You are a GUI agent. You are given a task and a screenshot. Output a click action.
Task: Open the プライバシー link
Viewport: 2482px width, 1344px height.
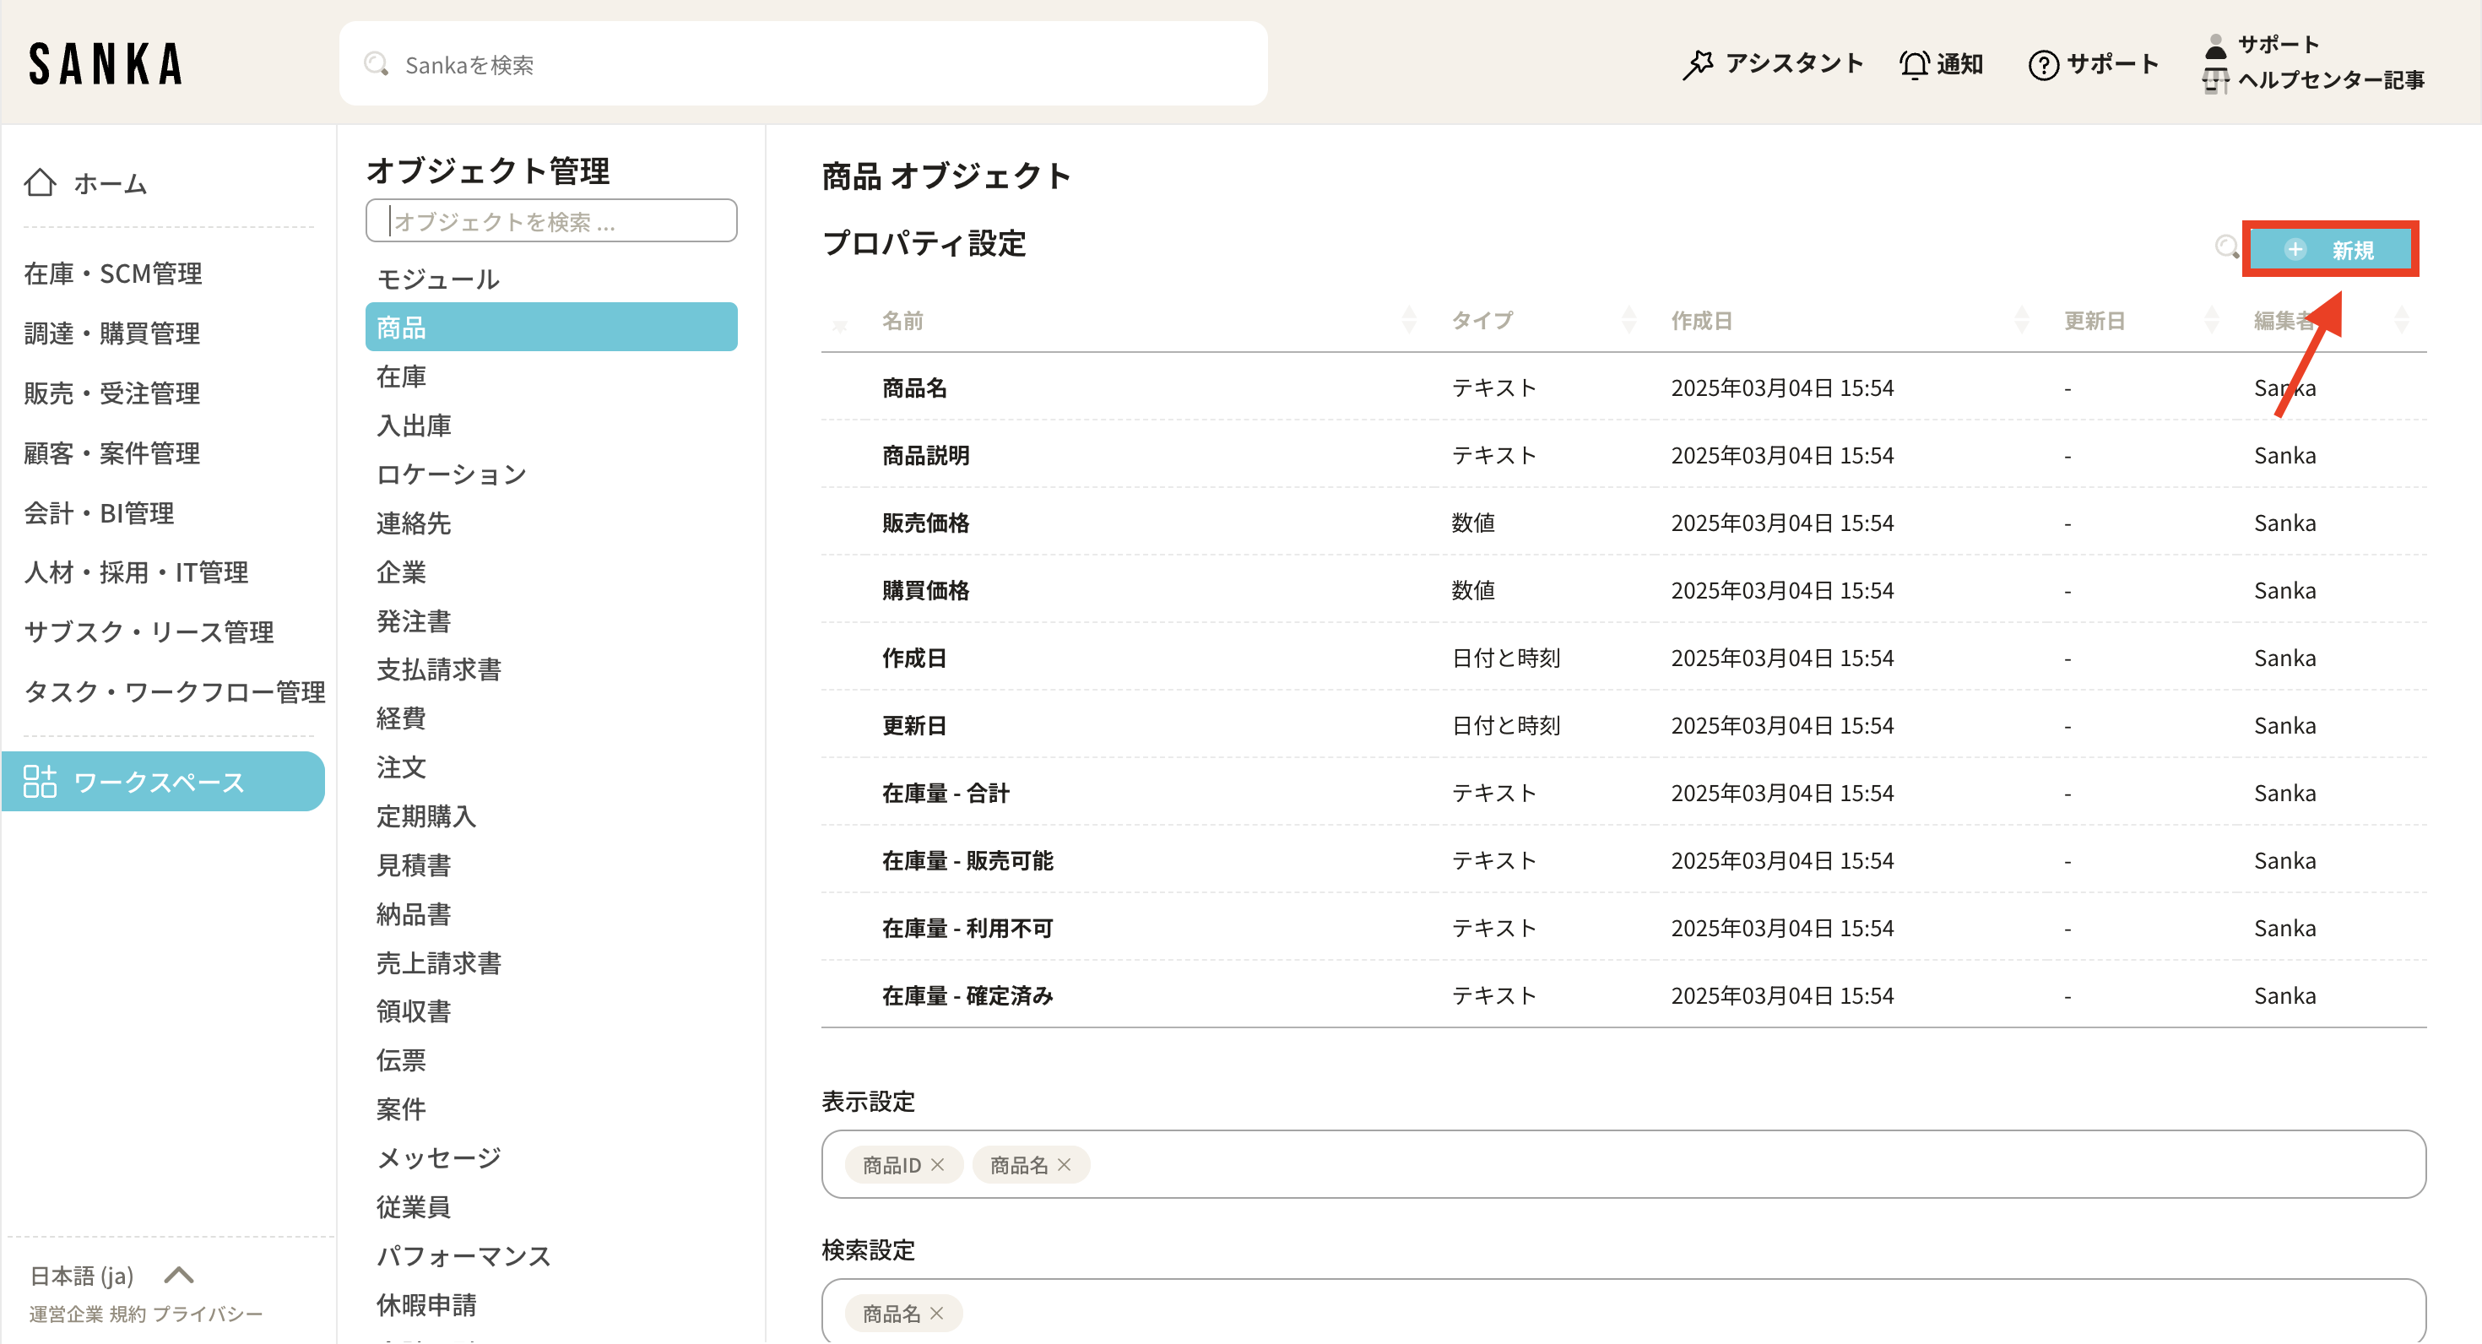[207, 1314]
